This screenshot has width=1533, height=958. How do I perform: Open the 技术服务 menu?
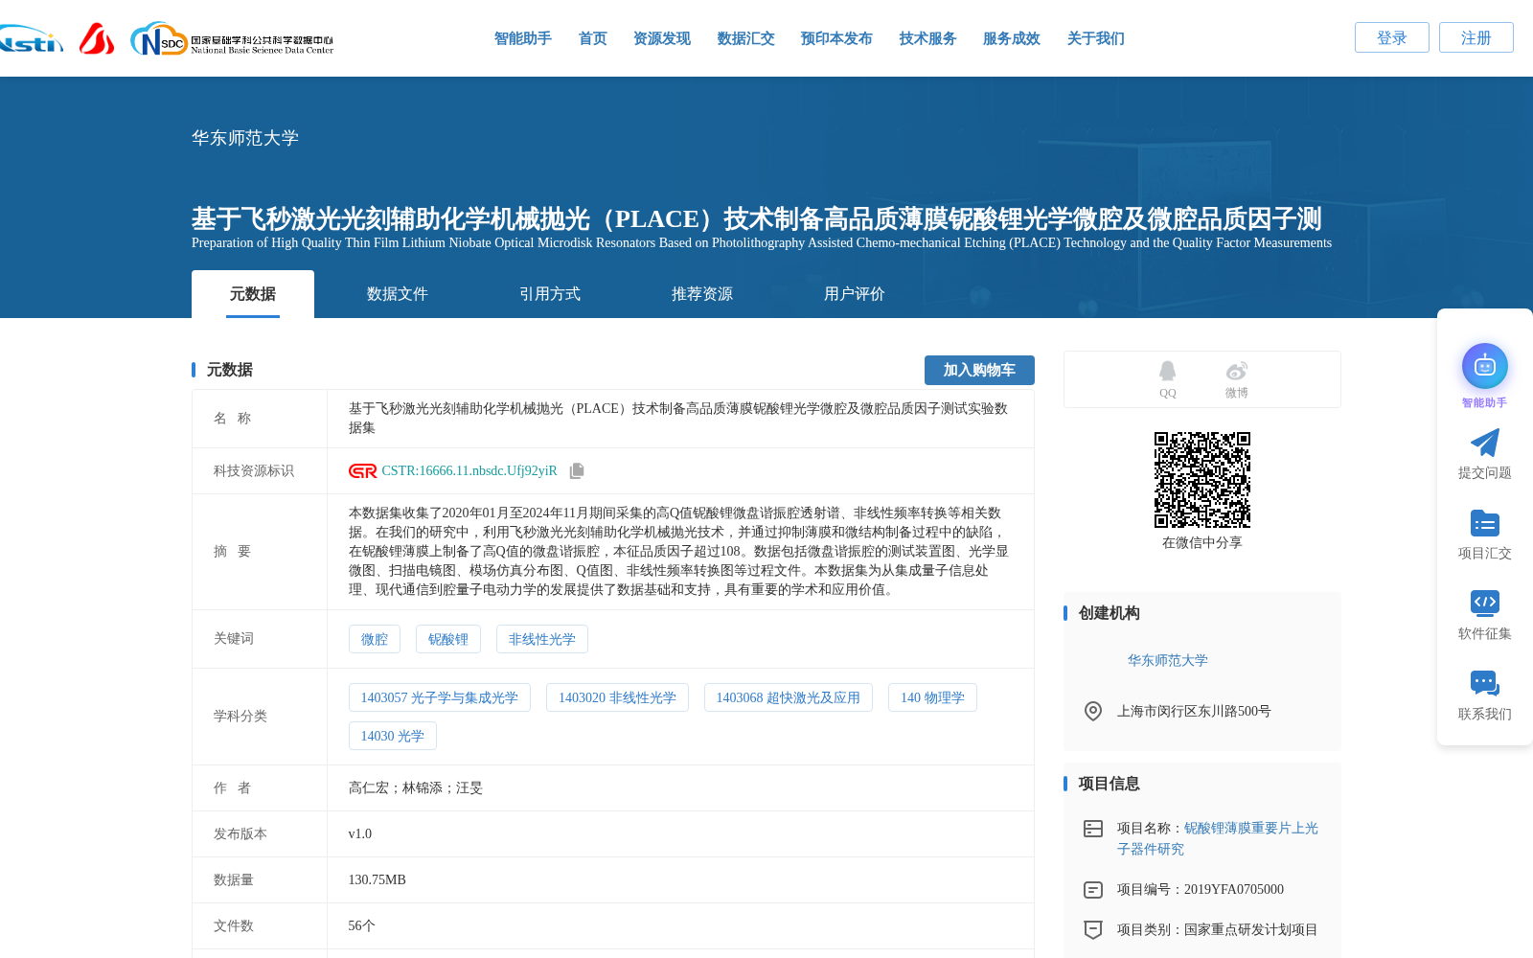[928, 38]
